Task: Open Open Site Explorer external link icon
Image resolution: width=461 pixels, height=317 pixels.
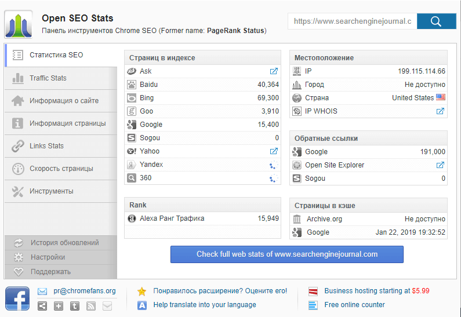Action: (440, 165)
